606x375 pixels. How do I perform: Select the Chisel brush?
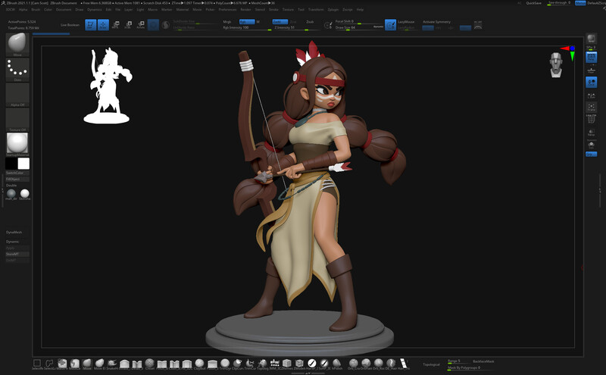[x=149, y=364]
